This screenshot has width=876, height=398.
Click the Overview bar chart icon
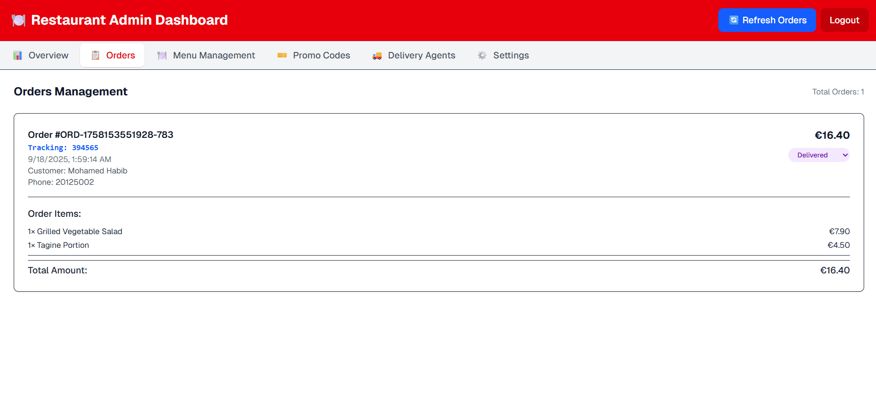click(18, 55)
